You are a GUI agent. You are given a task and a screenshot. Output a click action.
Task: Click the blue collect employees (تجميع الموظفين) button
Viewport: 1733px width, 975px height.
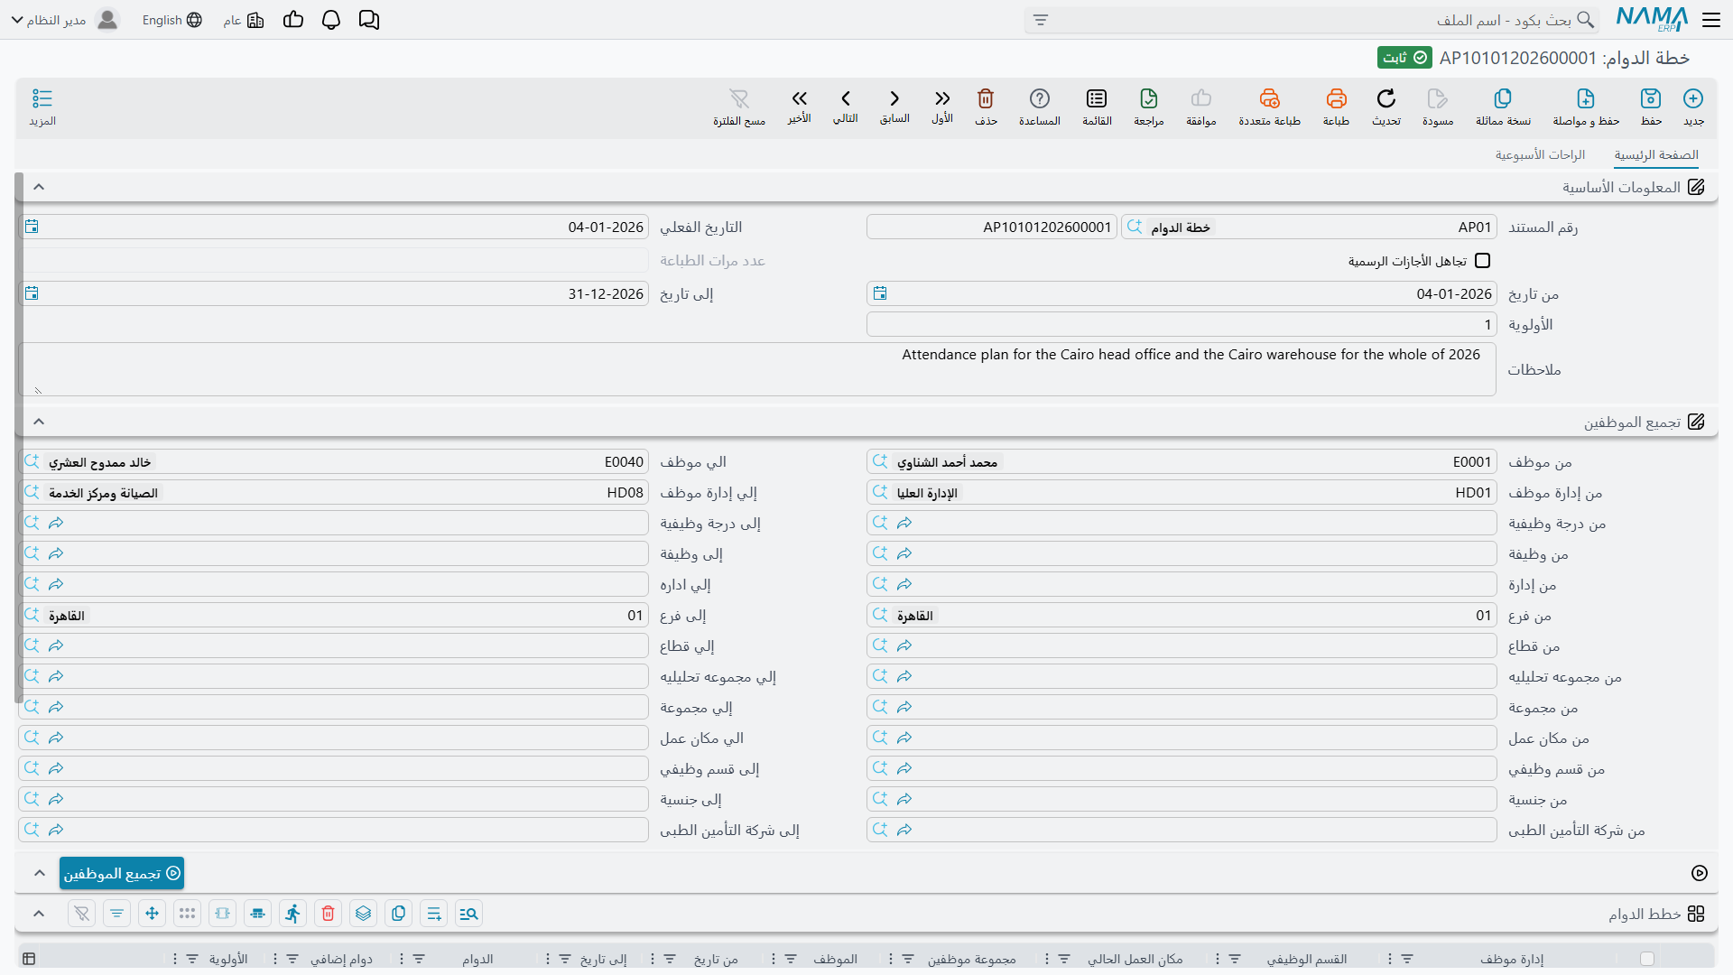[x=122, y=873]
